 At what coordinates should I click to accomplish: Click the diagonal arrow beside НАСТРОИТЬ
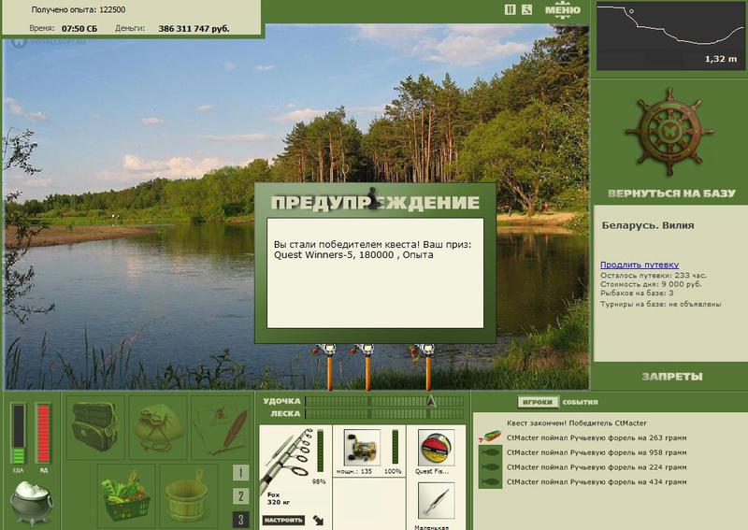pyautogui.click(x=318, y=520)
